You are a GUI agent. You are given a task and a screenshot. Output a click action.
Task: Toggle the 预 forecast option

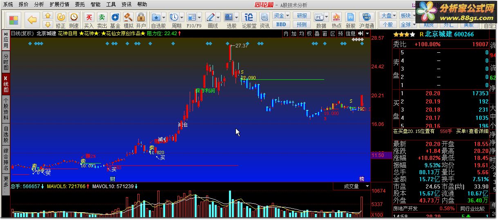point(340,34)
